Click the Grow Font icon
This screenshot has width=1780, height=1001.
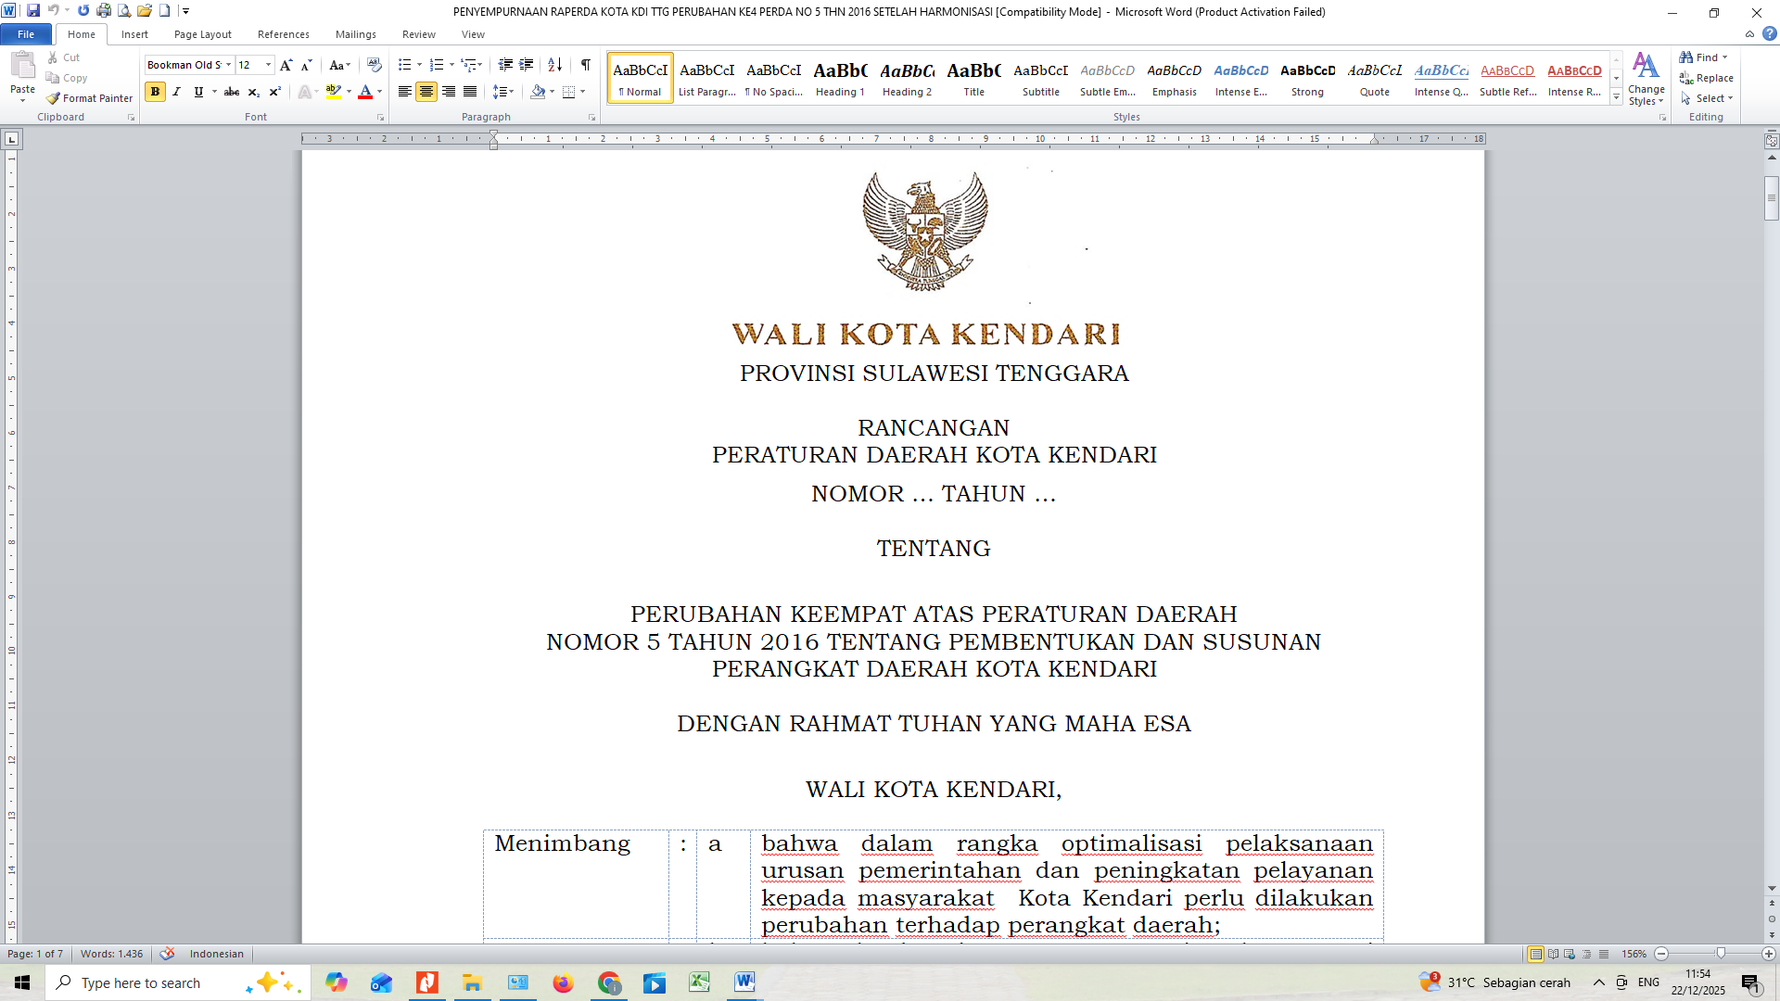(286, 65)
